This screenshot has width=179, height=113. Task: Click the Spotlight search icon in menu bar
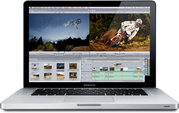coord(148,8)
